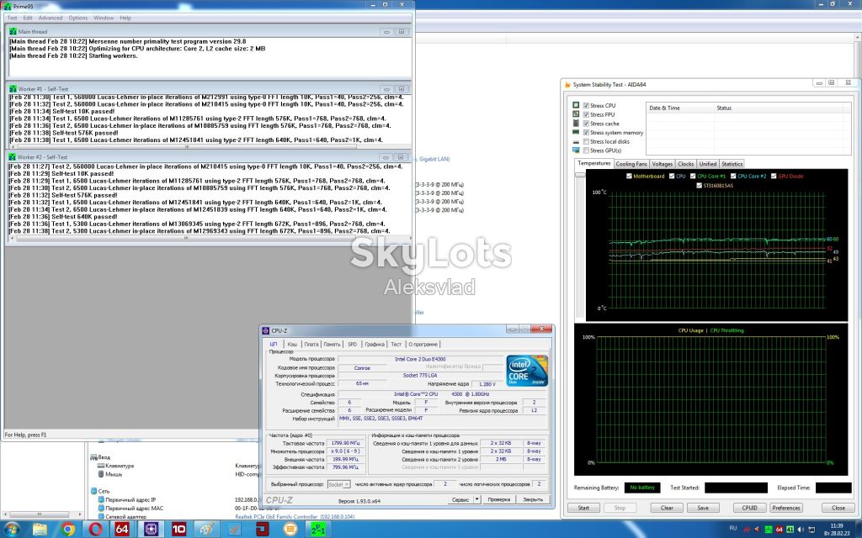Enable the Stress local disks checkbox
The width and height of the screenshot is (862, 538).
[586, 141]
